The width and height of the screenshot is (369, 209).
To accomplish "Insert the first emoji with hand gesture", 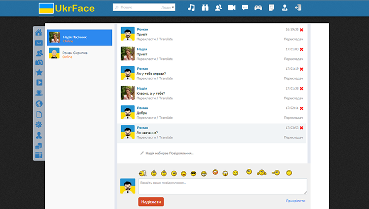I will click(x=143, y=173).
